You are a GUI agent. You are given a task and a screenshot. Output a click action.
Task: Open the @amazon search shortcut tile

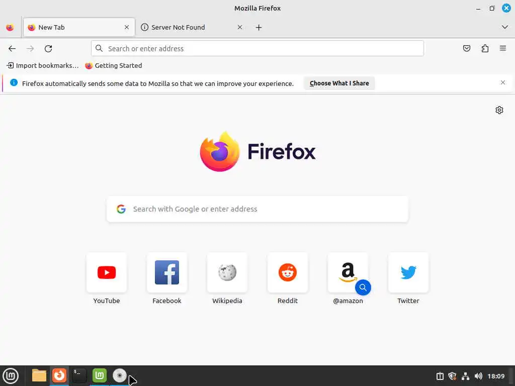[348, 272]
